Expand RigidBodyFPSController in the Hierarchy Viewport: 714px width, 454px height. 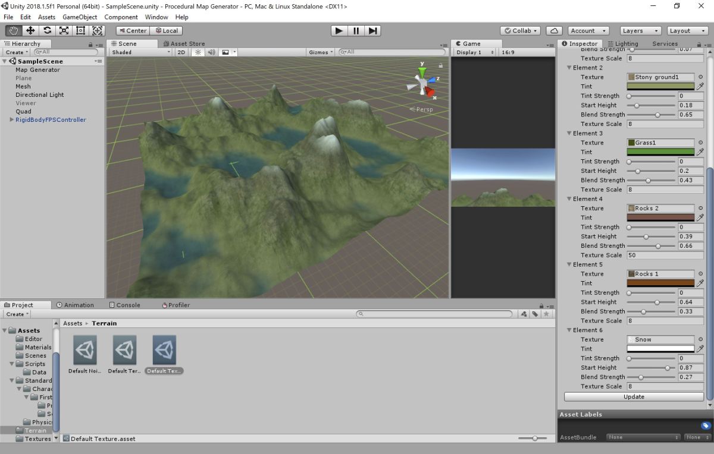11,119
